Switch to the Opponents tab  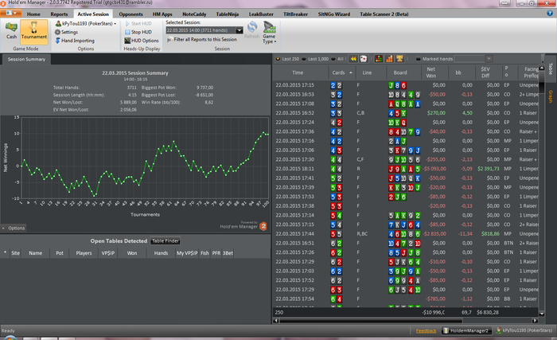coord(130,14)
